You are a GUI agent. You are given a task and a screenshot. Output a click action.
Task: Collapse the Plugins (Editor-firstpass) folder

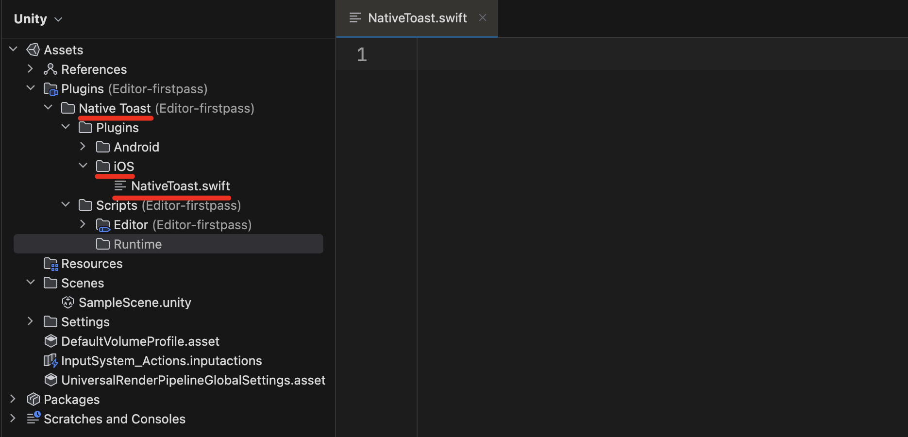(31, 88)
